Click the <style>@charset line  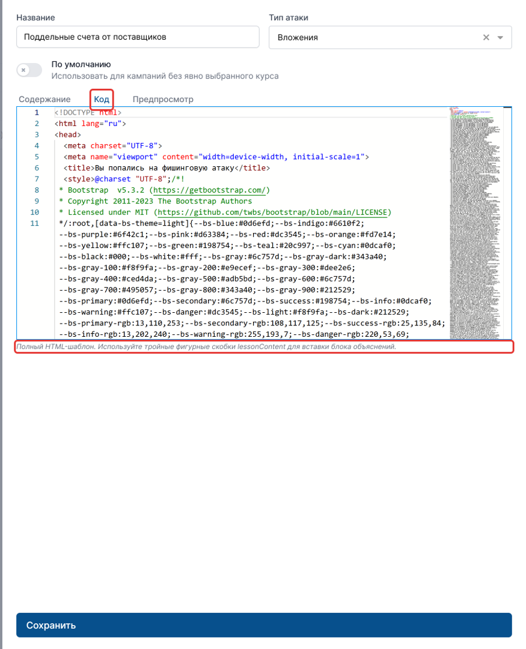coord(124,180)
